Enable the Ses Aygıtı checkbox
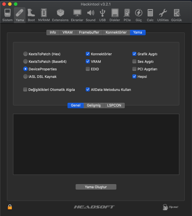Screen dimensions: 192x216 click(x=134, y=61)
